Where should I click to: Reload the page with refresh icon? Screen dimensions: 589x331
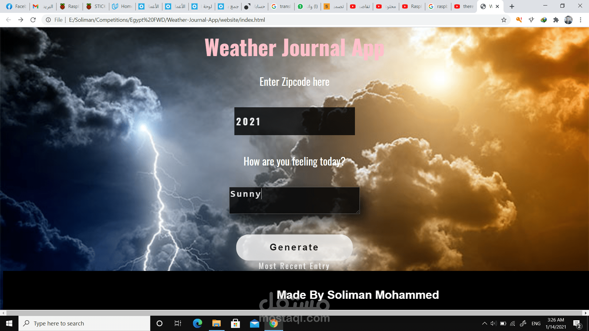(33, 20)
